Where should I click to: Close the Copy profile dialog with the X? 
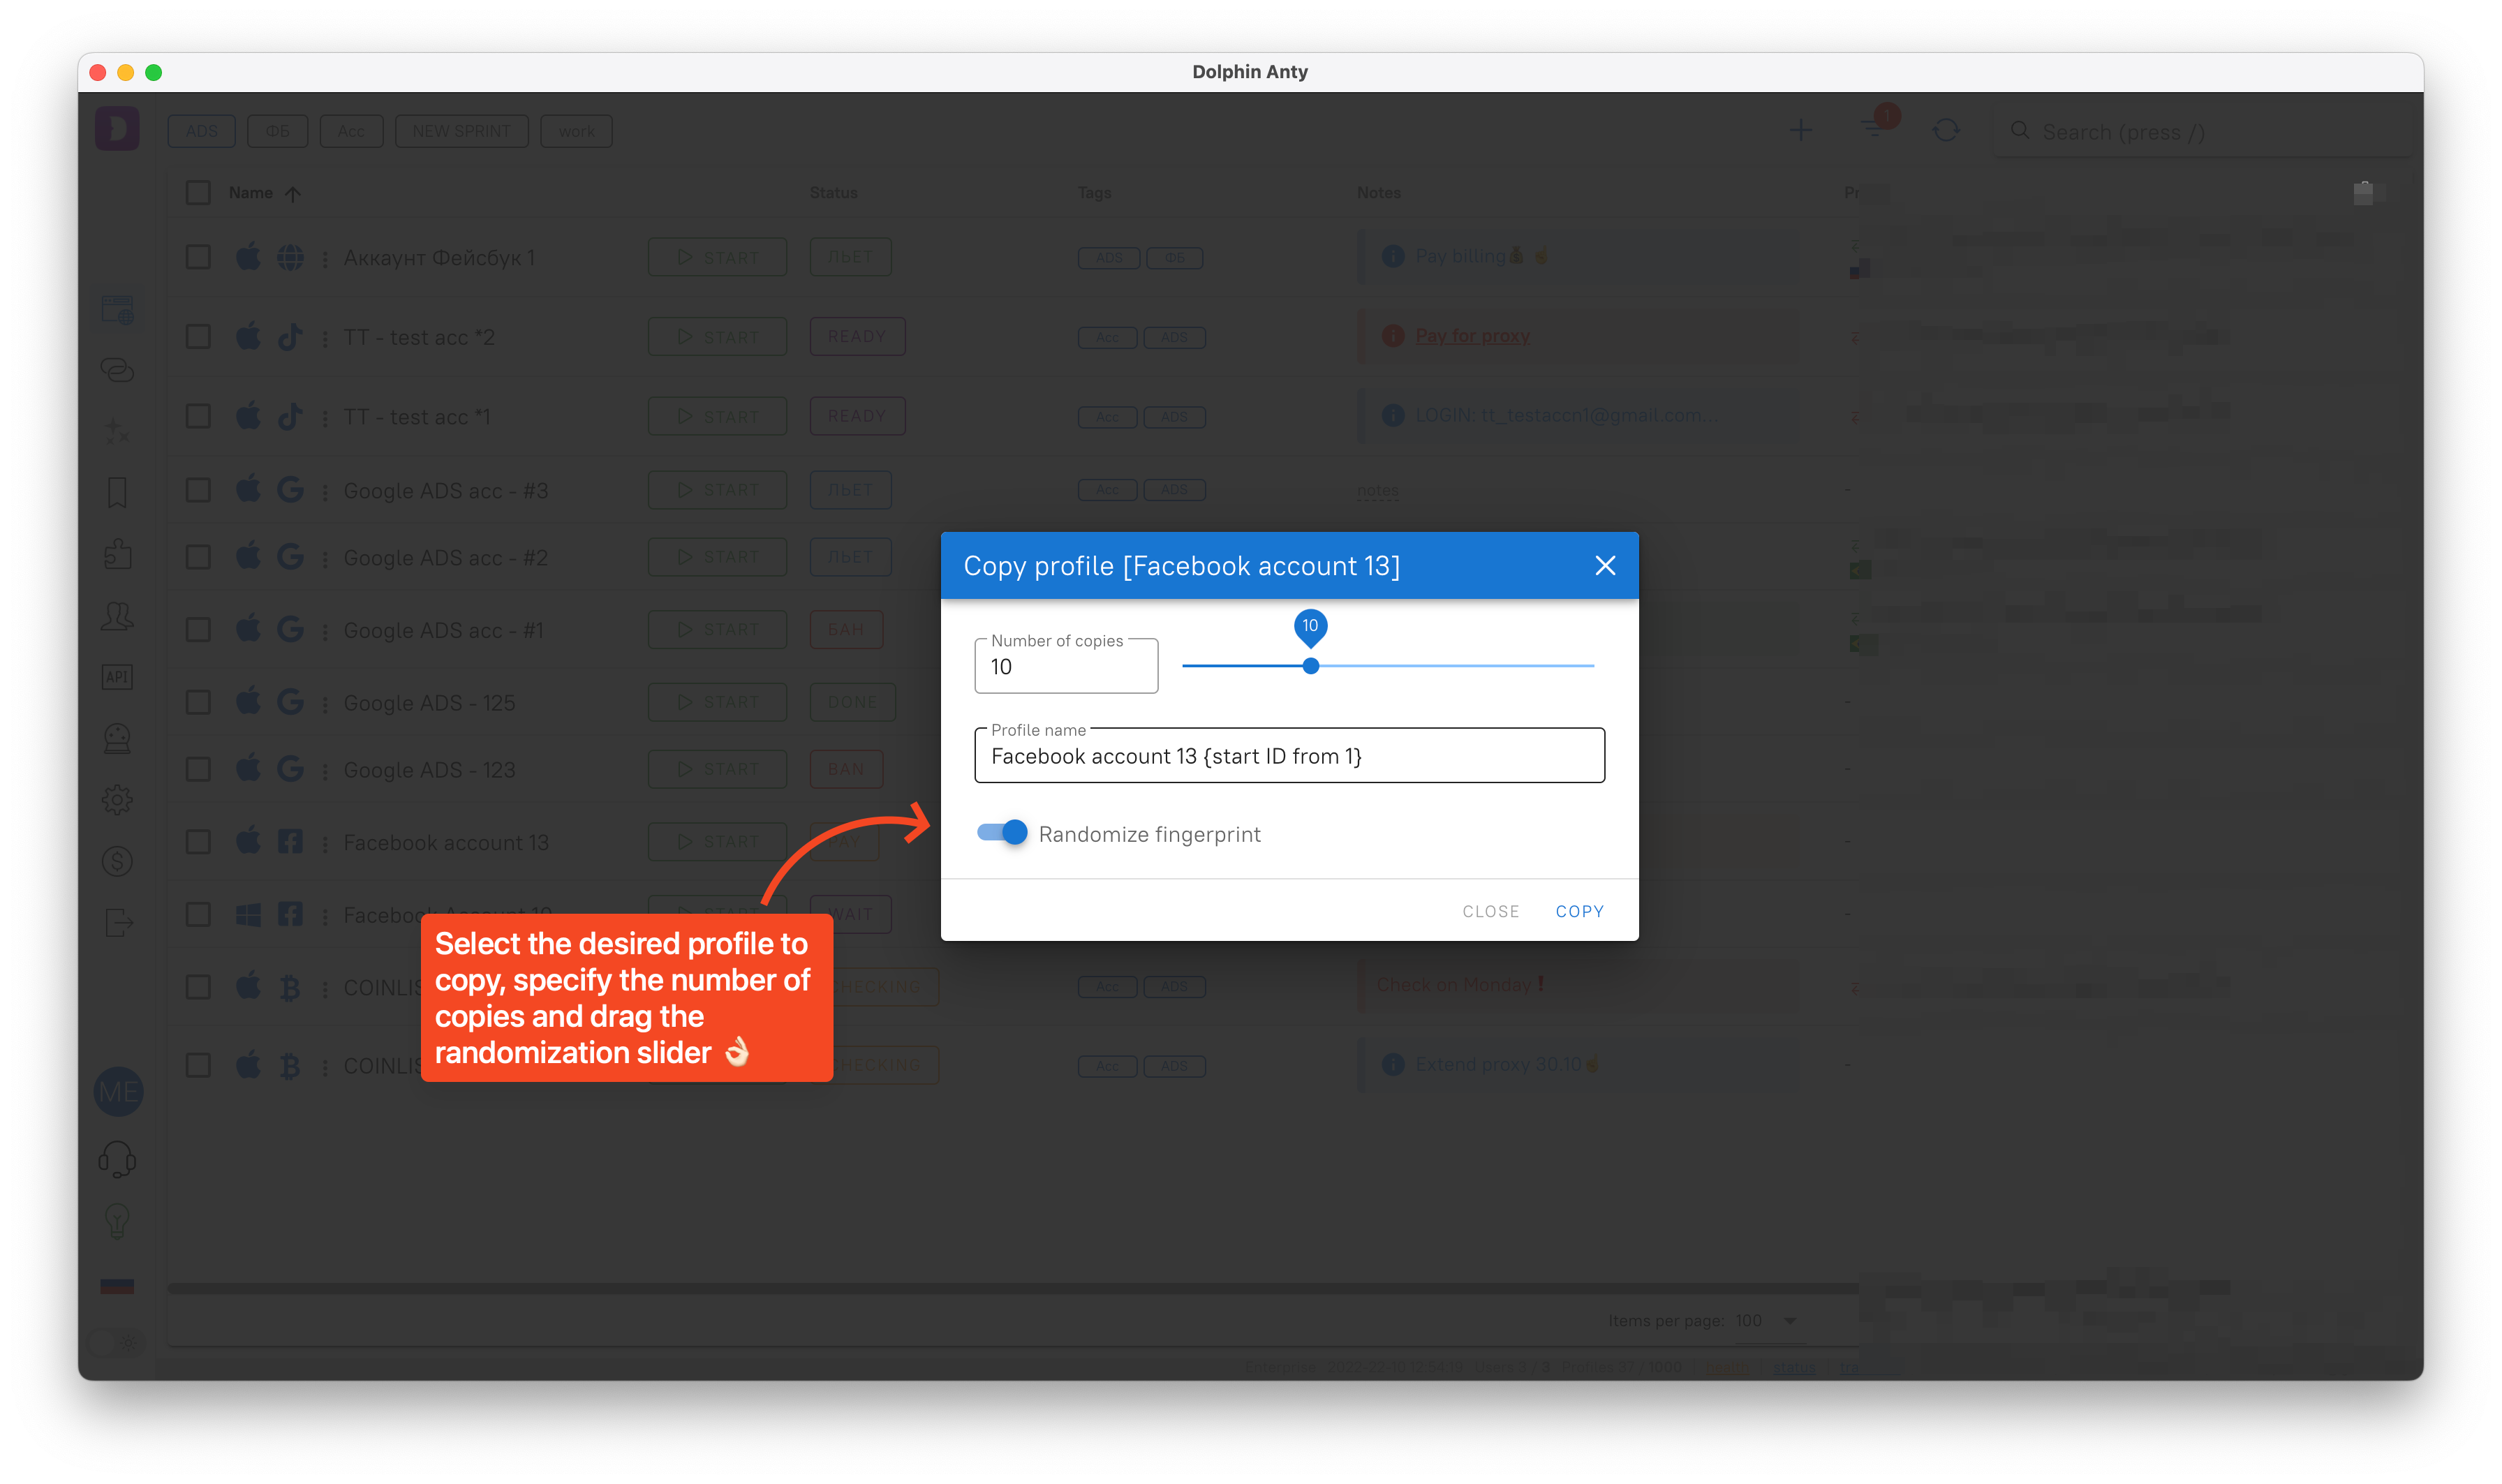tap(1605, 566)
